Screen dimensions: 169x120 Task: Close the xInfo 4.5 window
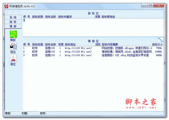pyautogui.click(x=159, y=5)
